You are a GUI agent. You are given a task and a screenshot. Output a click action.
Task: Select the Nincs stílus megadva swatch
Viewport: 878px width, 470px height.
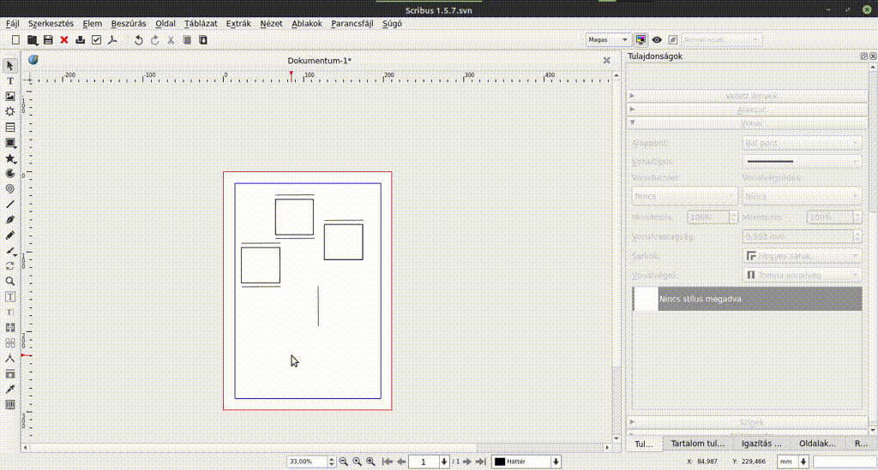pyautogui.click(x=747, y=299)
